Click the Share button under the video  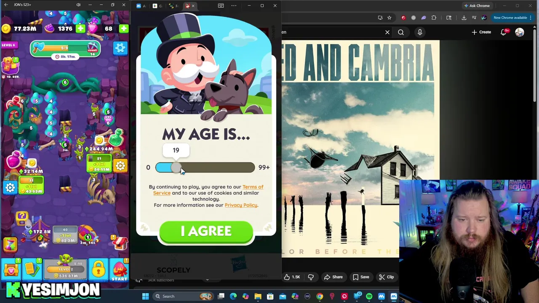(x=333, y=277)
